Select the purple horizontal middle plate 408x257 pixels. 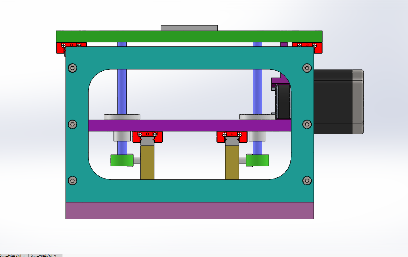click(190, 126)
